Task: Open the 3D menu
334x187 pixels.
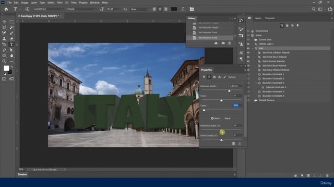Action: pyautogui.click(x=67, y=3)
